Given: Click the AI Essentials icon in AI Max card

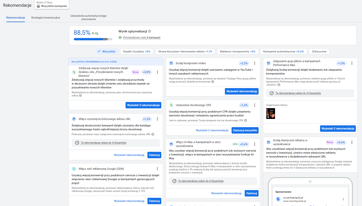Looking at the screenshot, I should coord(174,181).
